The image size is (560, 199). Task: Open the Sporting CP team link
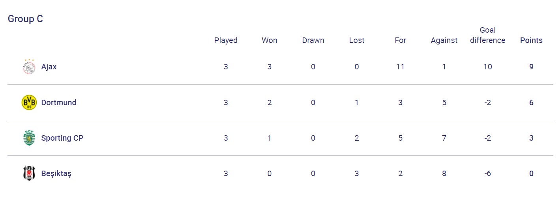click(x=62, y=138)
